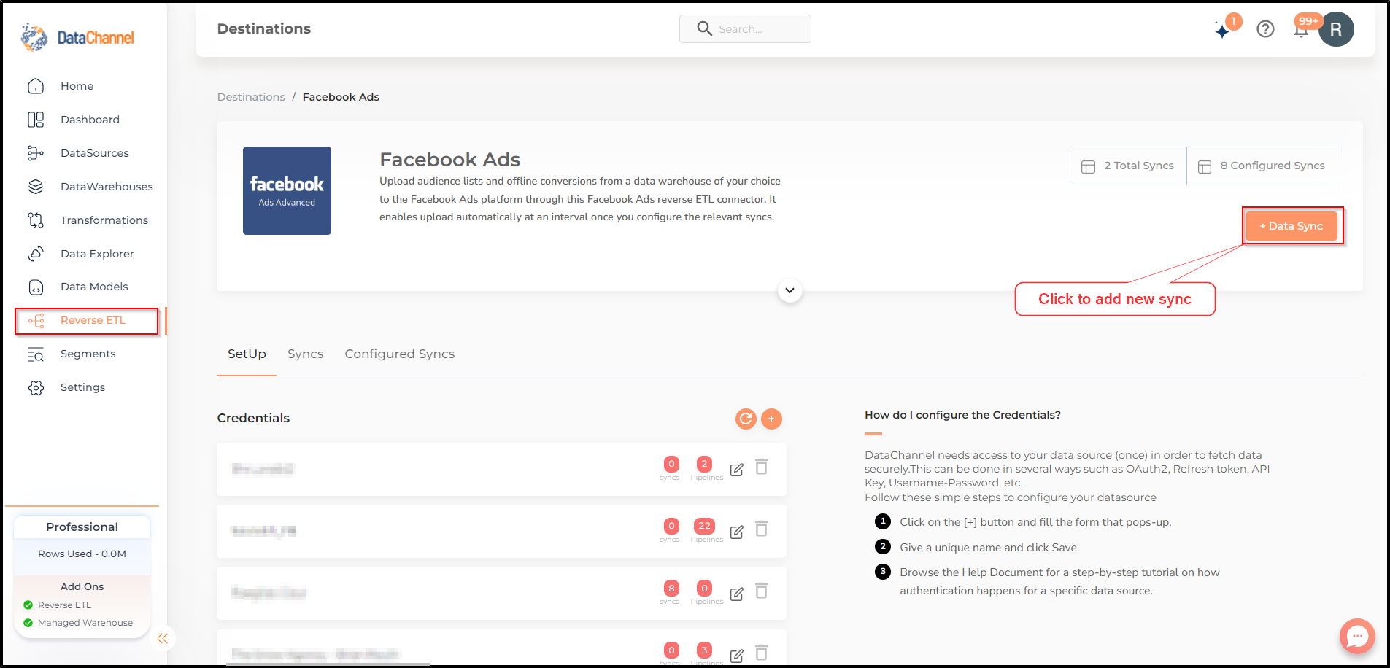Open Transformations in sidebar

pyautogui.click(x=104, y=220)
